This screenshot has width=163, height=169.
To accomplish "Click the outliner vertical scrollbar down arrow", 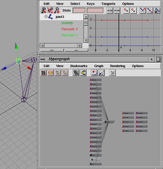I will [x=86, y=40].
